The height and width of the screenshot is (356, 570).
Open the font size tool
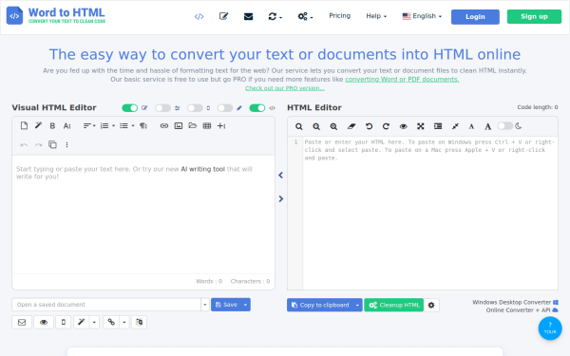pos(66,125)
